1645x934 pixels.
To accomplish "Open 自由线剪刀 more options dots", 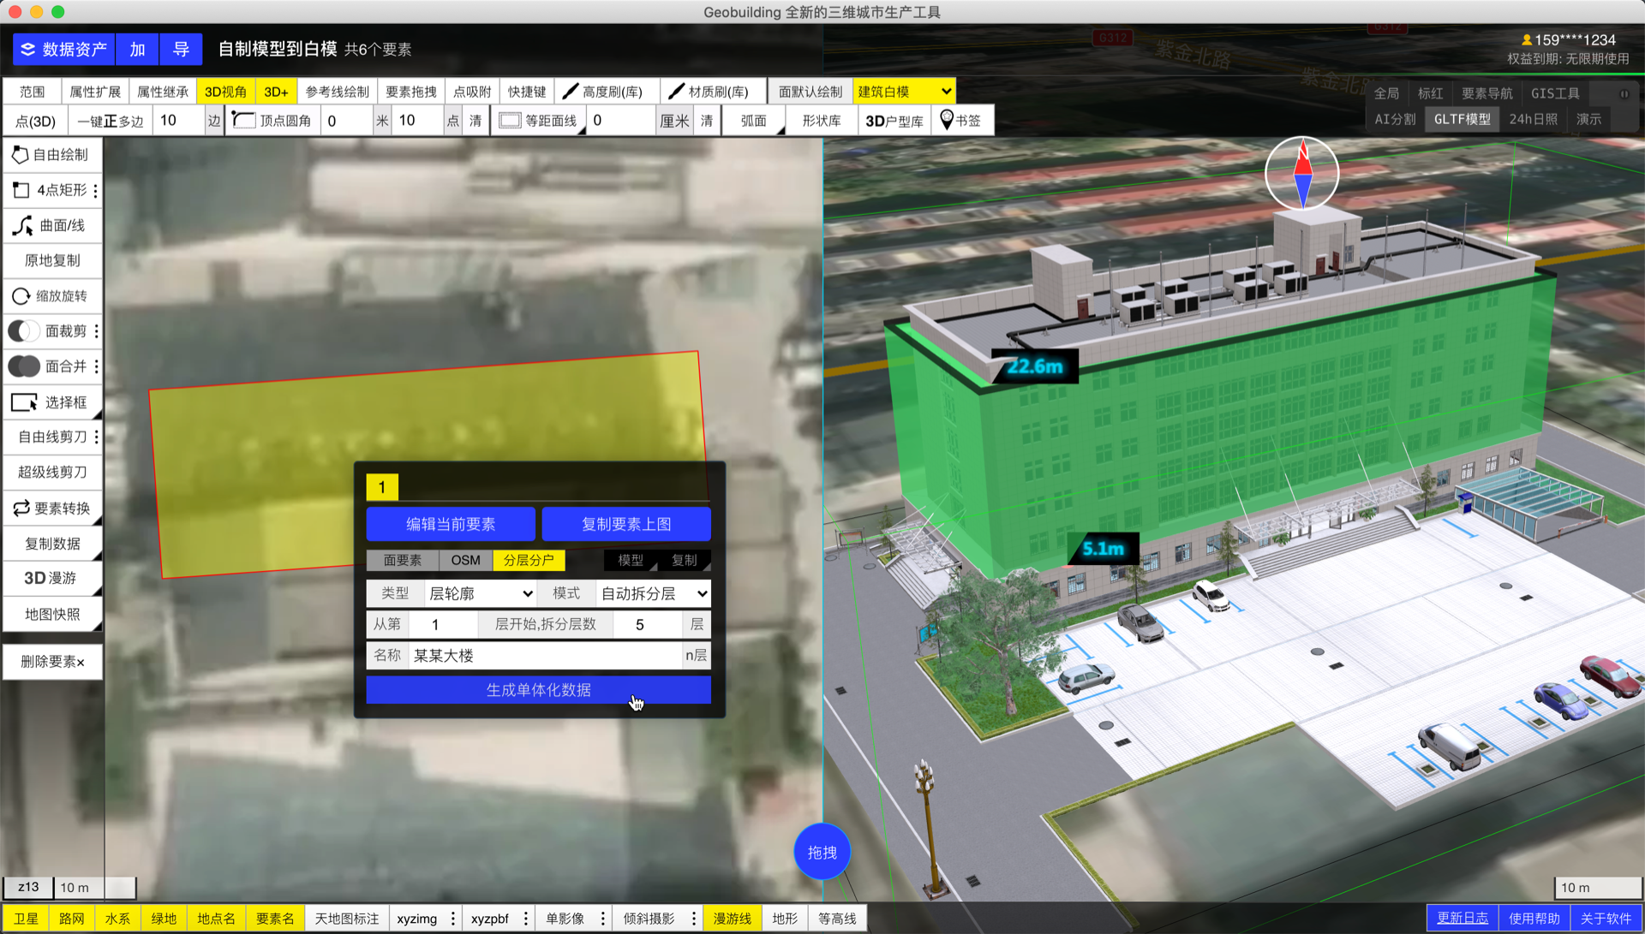I will 96,437.
